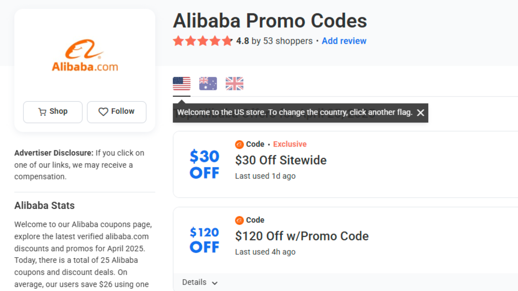The image size is (518, 291).
Task: Open the Add review link
Action: pyautogui.click(x=344, y=41)
